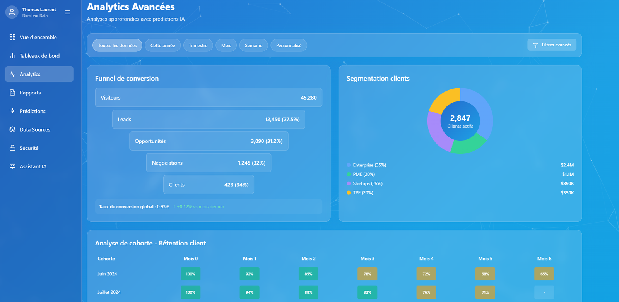Open the Personnalisé date range option
The height and width of the screenshot is (302, 619).
pos(289,45)
